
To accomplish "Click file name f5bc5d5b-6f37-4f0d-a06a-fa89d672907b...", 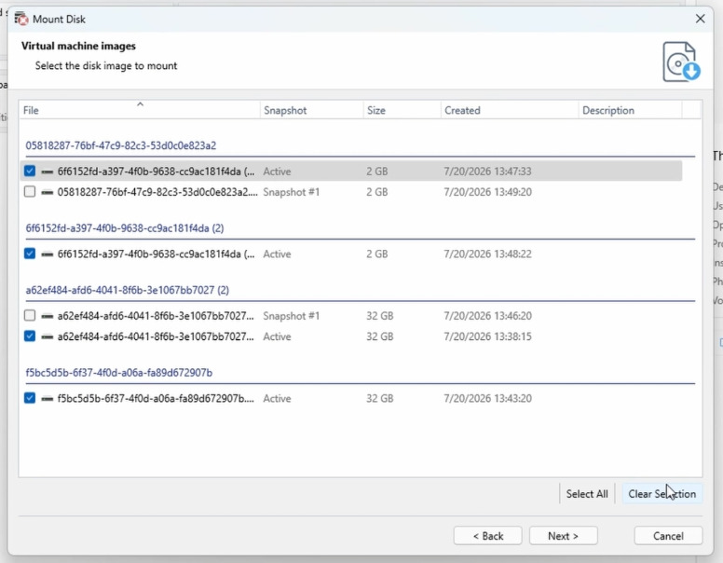I will [x=156, y=399].
